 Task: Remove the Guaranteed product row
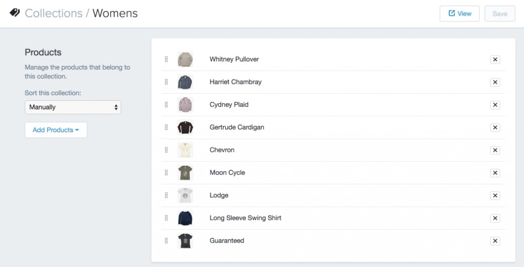click(x=495, y=241)
